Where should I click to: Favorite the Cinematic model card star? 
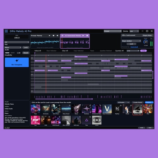pyautogui.click(x=49, y=105)
